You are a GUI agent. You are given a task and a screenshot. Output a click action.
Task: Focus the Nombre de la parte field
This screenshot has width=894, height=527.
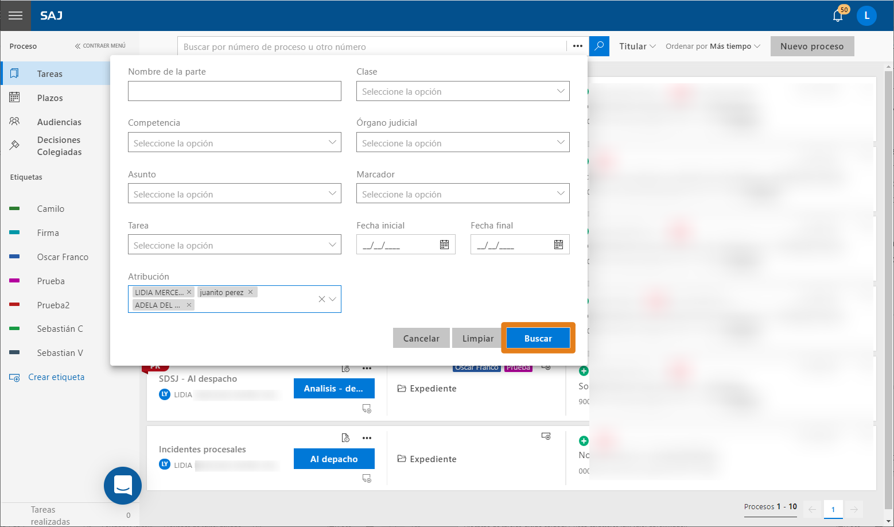pyautogui.click(x=235, y=91)
